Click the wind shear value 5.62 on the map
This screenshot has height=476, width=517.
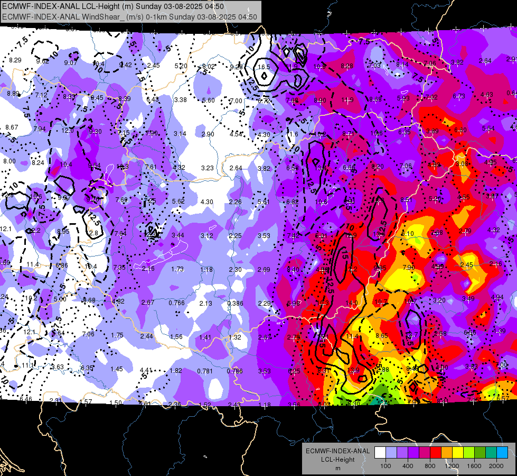(x=178, y=201)
